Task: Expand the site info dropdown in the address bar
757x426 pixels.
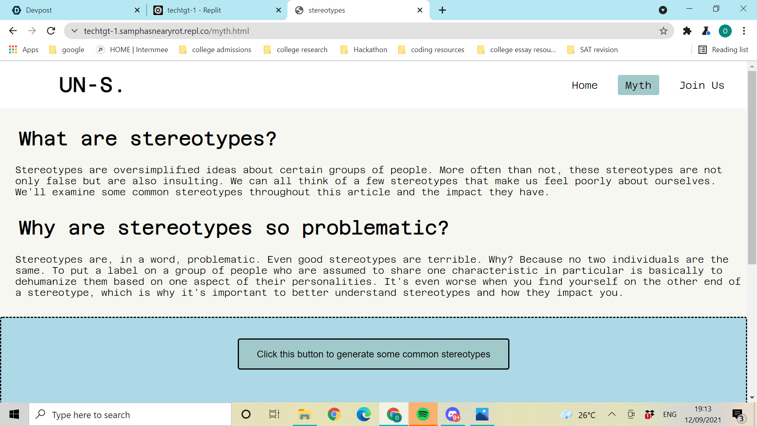Action: [75, 31]
